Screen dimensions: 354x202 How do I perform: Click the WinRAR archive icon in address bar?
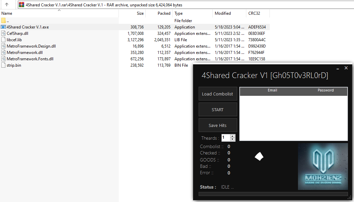pos(21,5)
